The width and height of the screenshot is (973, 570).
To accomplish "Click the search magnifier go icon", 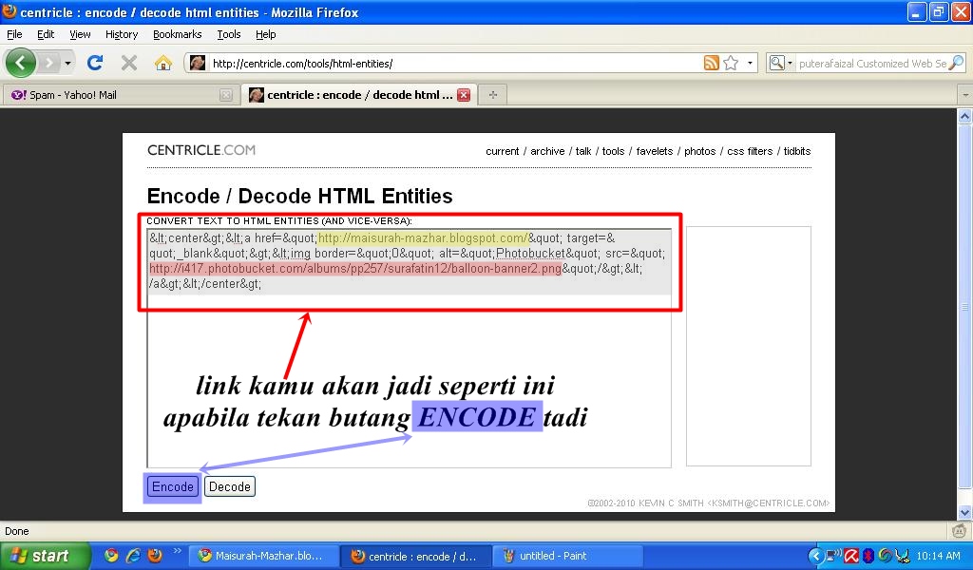I will click(956, 63).
